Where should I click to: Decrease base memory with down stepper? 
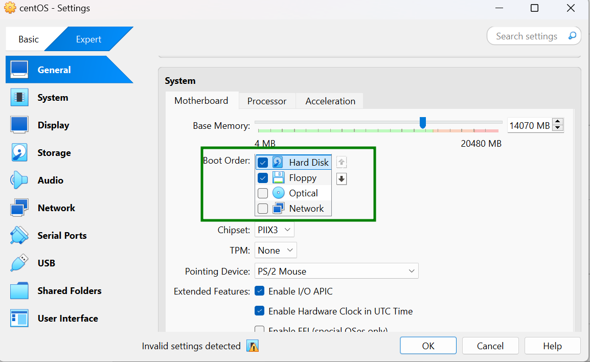(x=558, y=128)
